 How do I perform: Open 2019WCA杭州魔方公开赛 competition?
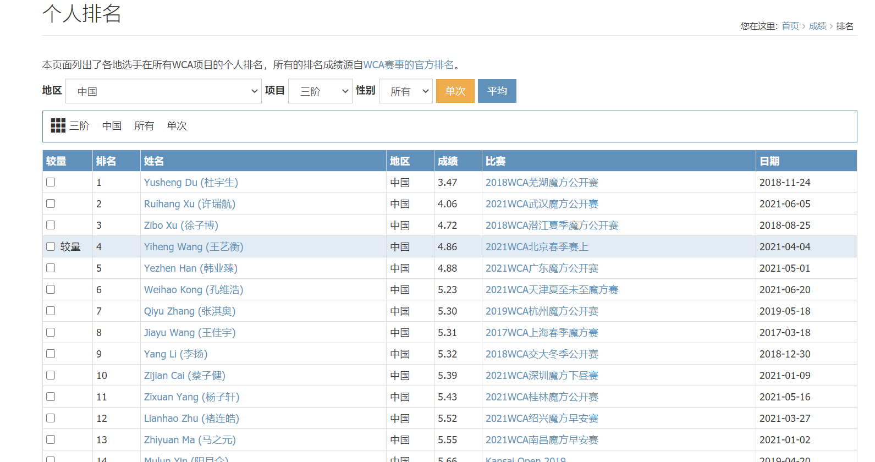point(542,311)
